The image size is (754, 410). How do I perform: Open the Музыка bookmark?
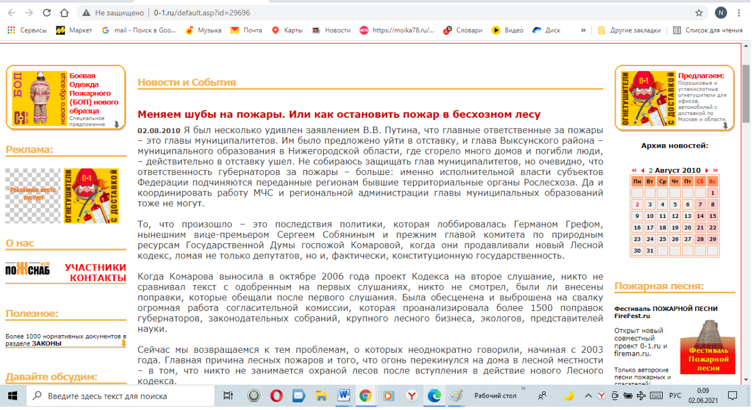pos(203,30)
